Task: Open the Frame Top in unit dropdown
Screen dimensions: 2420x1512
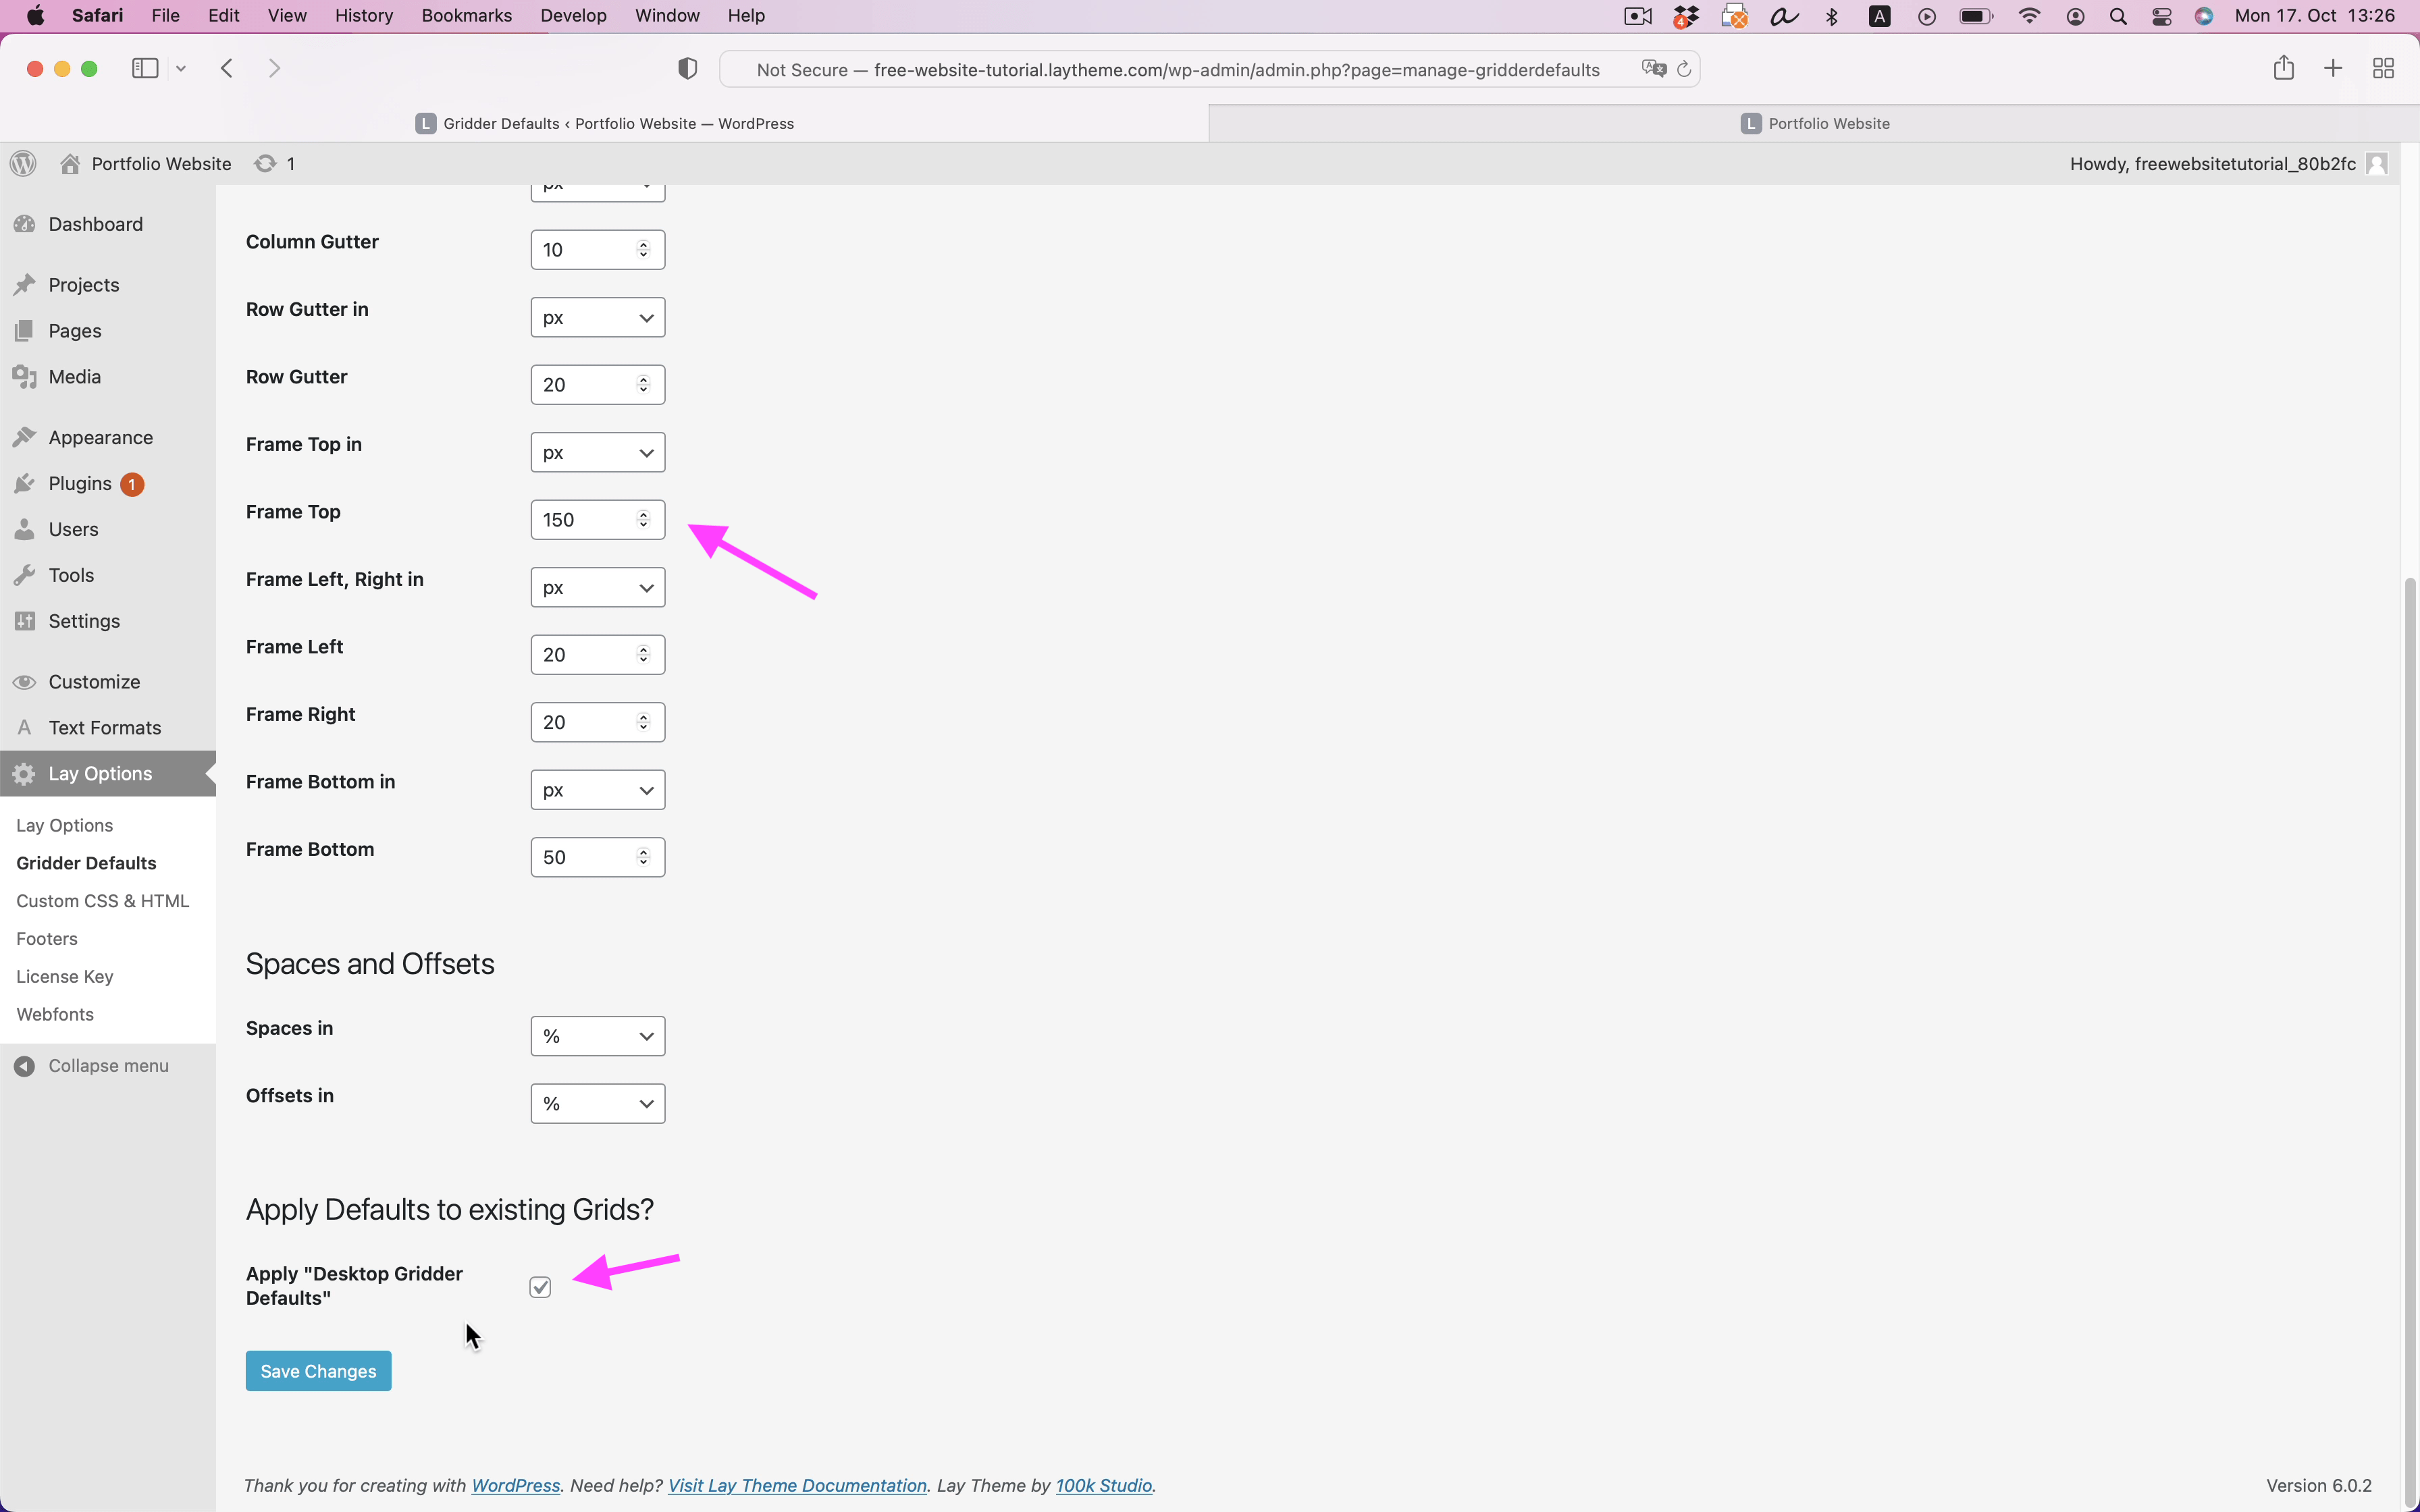Action: click(x=598, y=453)
